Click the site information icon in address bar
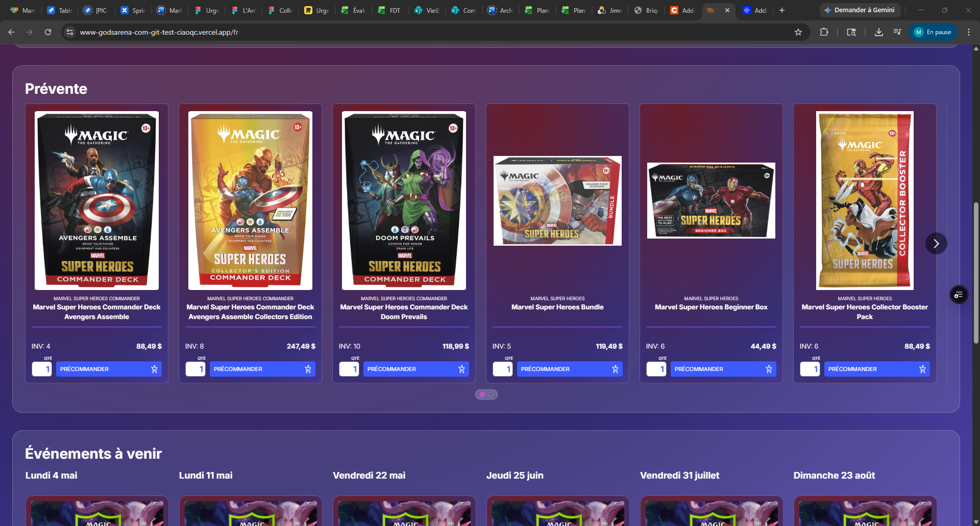 [x=70, y=32]
